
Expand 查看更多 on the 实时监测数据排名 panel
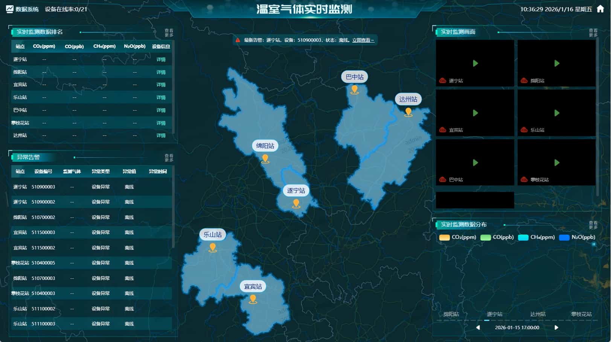pos(169,32)
